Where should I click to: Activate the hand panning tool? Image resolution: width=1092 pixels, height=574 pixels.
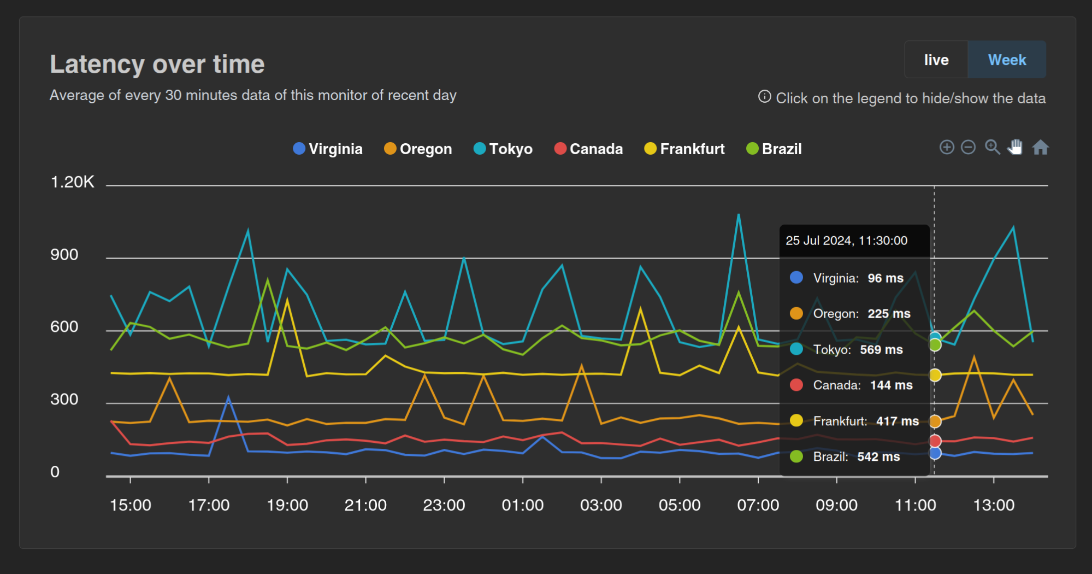click(x=1016, y=147)
